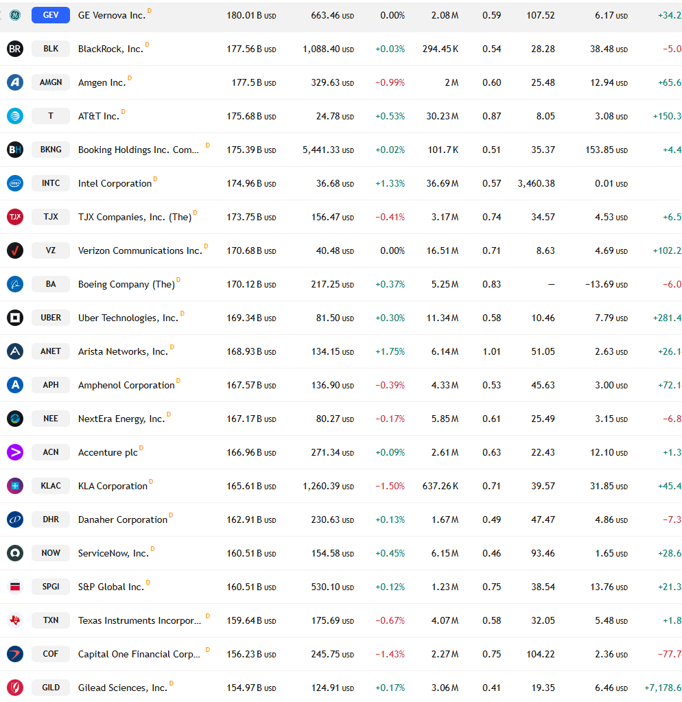The height and width of the screenshot is (702, 682).
Task: Click the Verizon checkmark logo
Action: coord(15,250)
